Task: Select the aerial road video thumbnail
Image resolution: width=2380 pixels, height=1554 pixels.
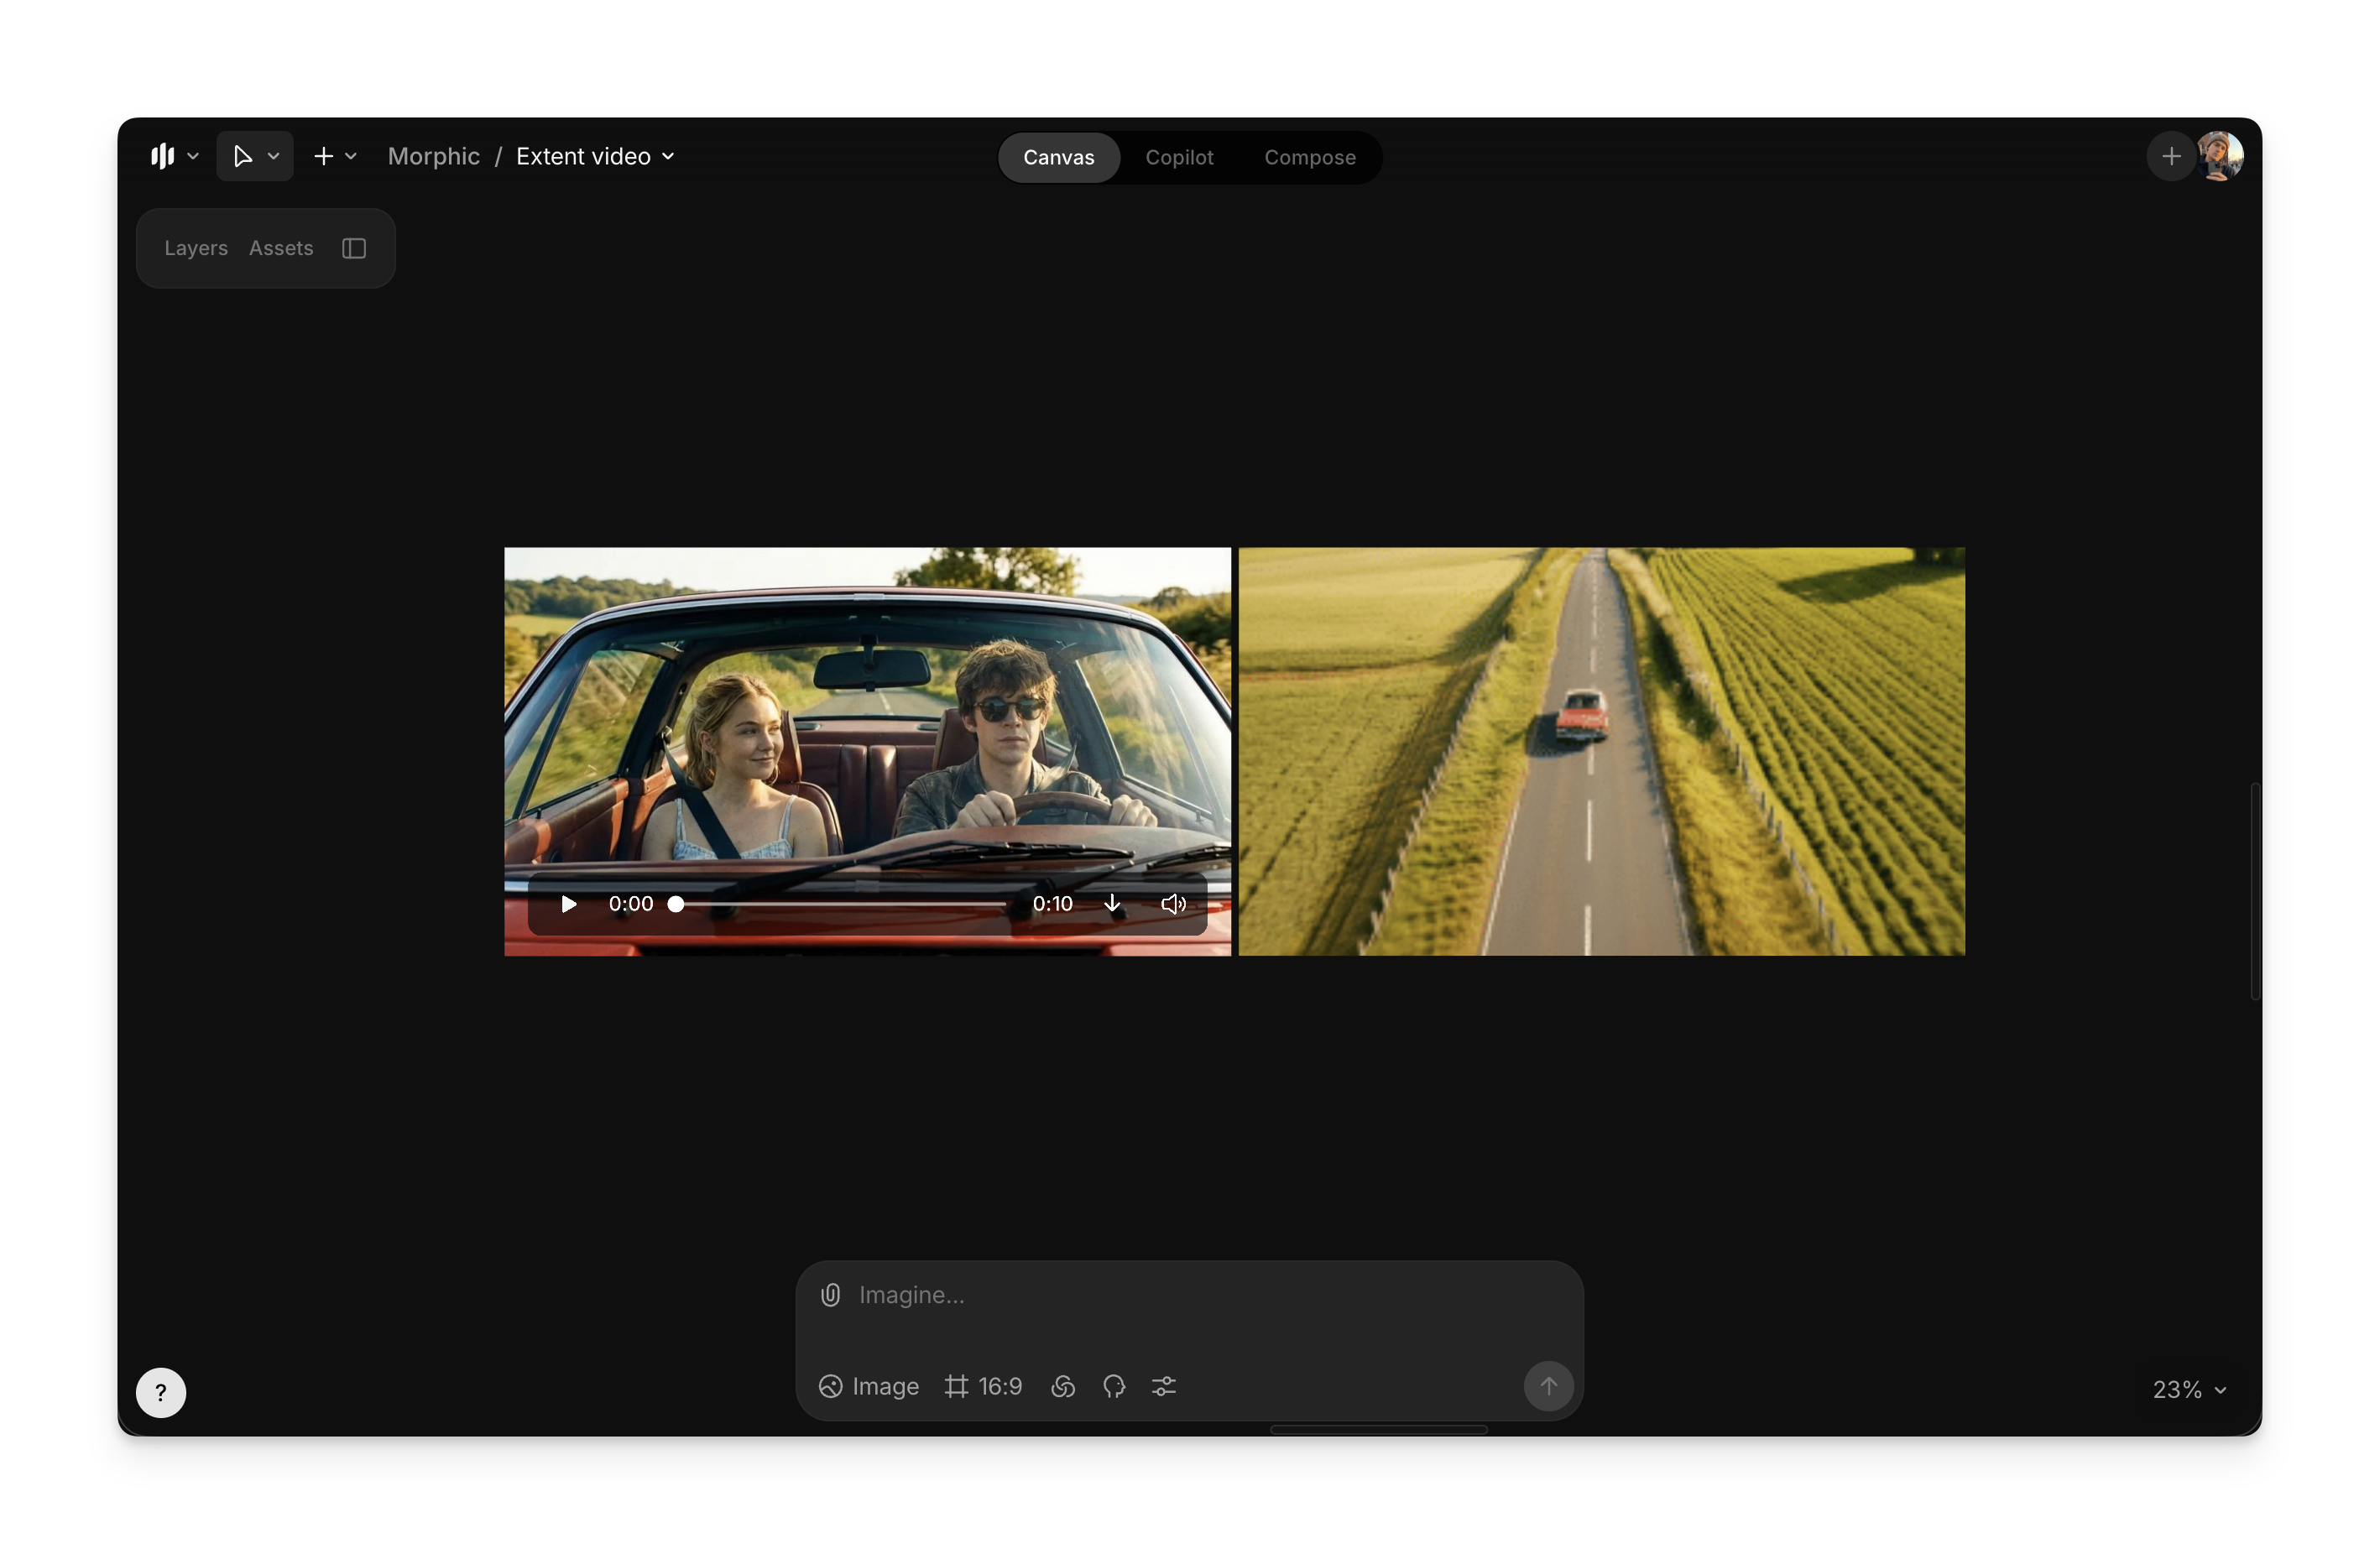Action: pyautogui.click(x=1601, y=751)
